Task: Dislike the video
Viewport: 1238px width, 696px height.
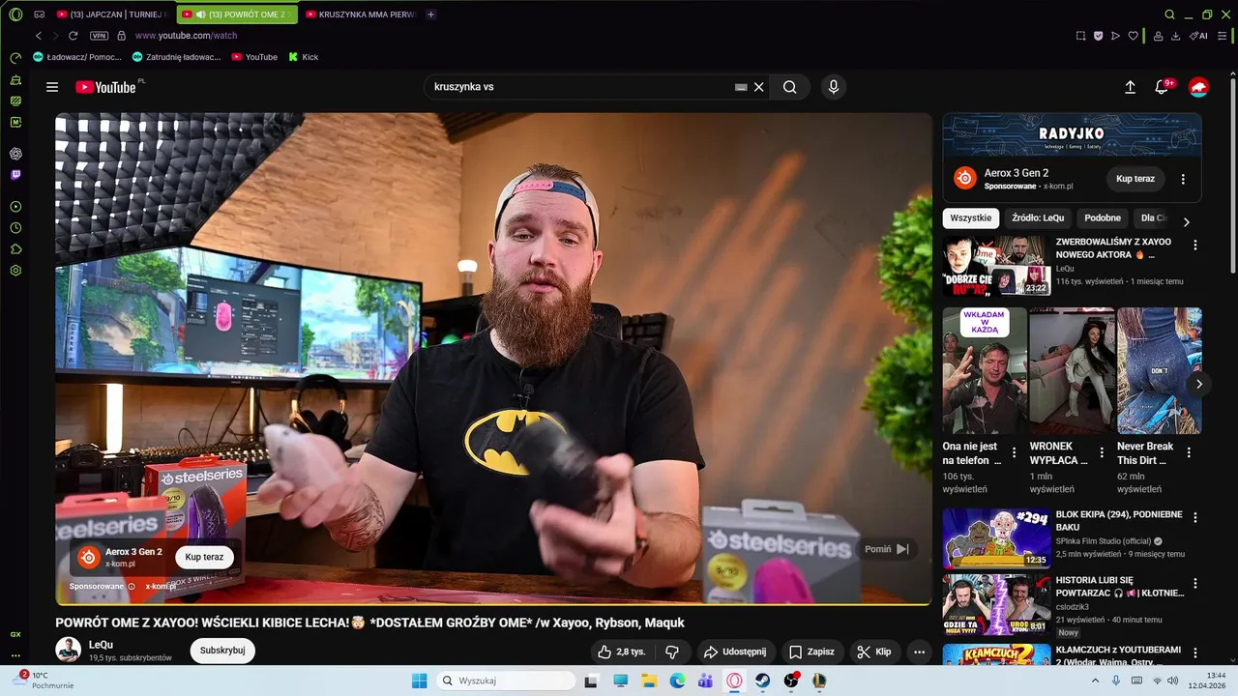Action: [672, 652]
